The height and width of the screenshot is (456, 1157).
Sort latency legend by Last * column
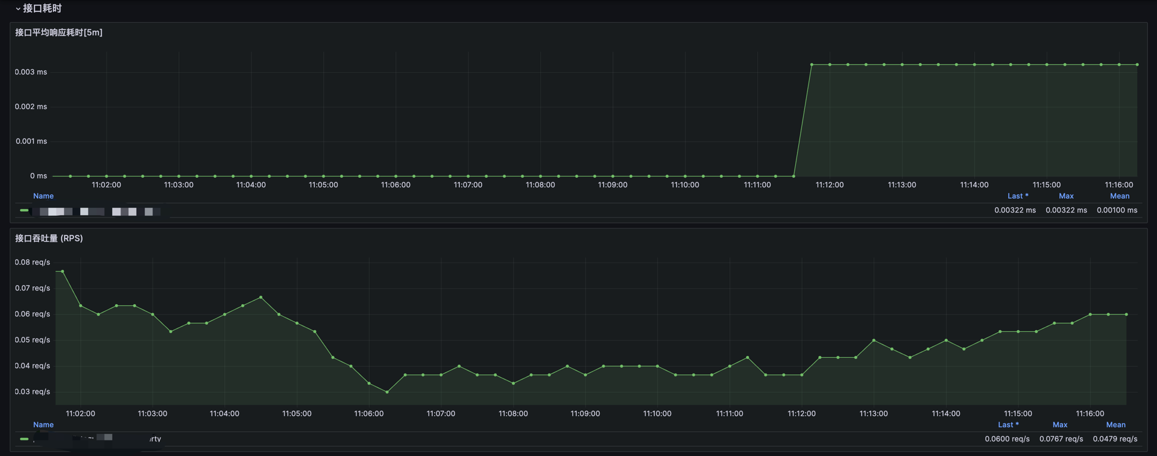pos(1018,196)
